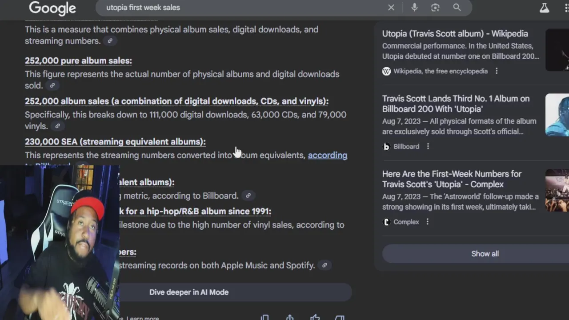Click the Billboard favicon icon
Image resolution: width=569 pixels, height=320 pixels.
[387, 146]
